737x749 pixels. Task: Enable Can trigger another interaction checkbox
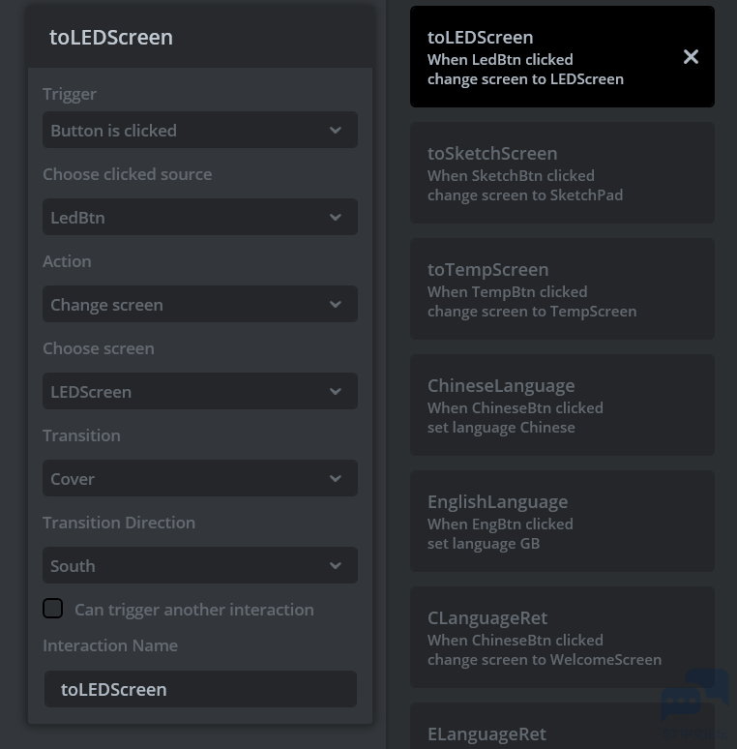tap(53, 609)
